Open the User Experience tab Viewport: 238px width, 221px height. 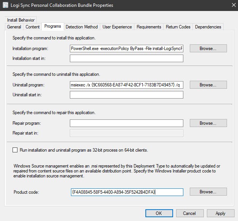(x=117, y=27)
